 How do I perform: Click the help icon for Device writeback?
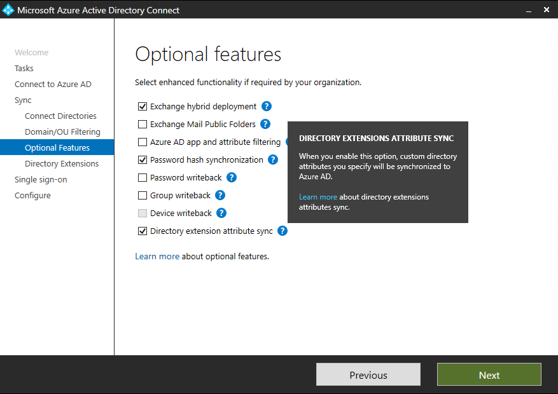click(x=221, y=213)
